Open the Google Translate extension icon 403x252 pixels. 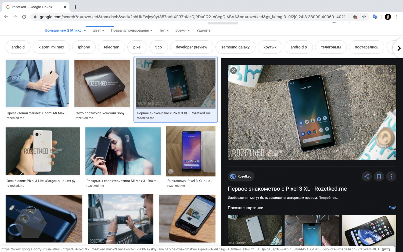(375, 17)
